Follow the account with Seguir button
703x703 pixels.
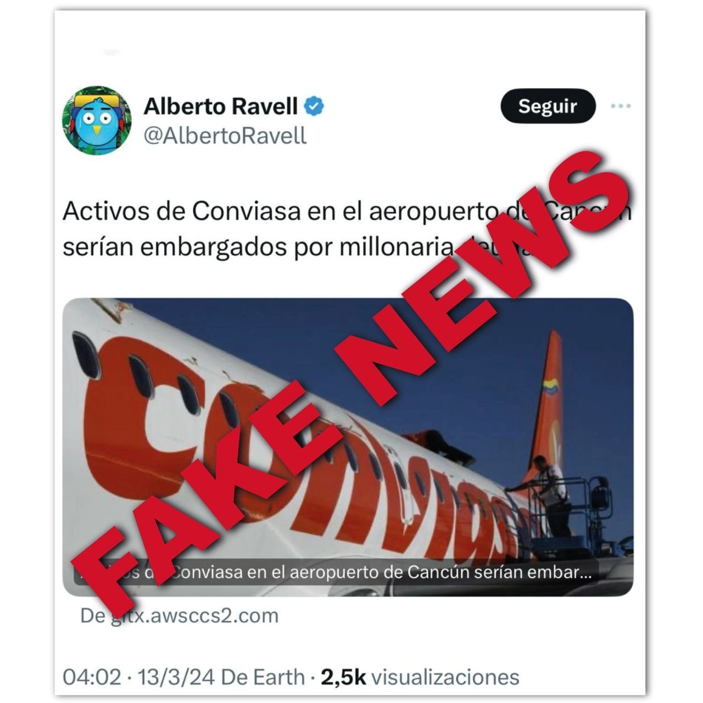click(548, 106)
